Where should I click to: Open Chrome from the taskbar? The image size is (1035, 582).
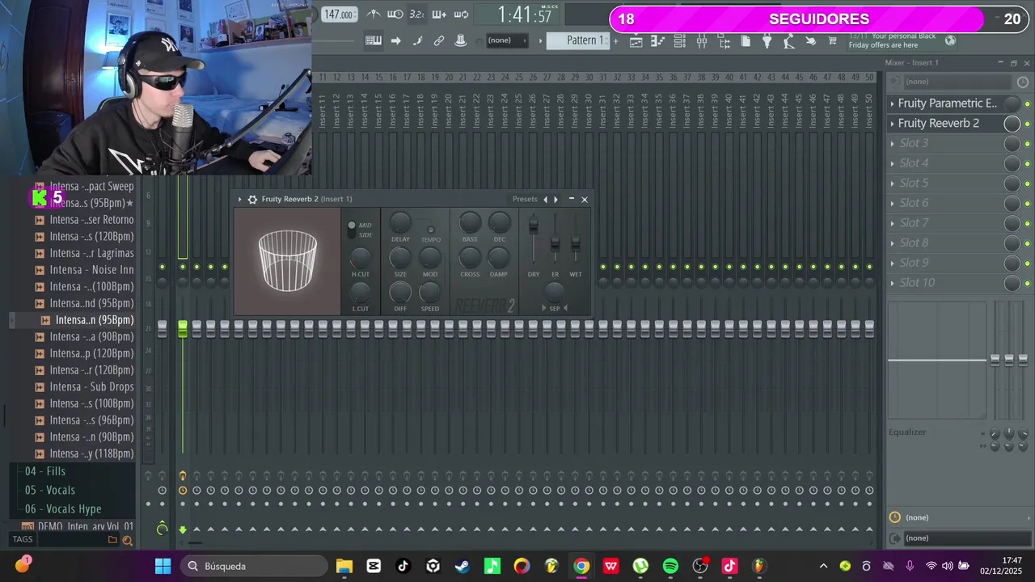click(x=581, y=566)
